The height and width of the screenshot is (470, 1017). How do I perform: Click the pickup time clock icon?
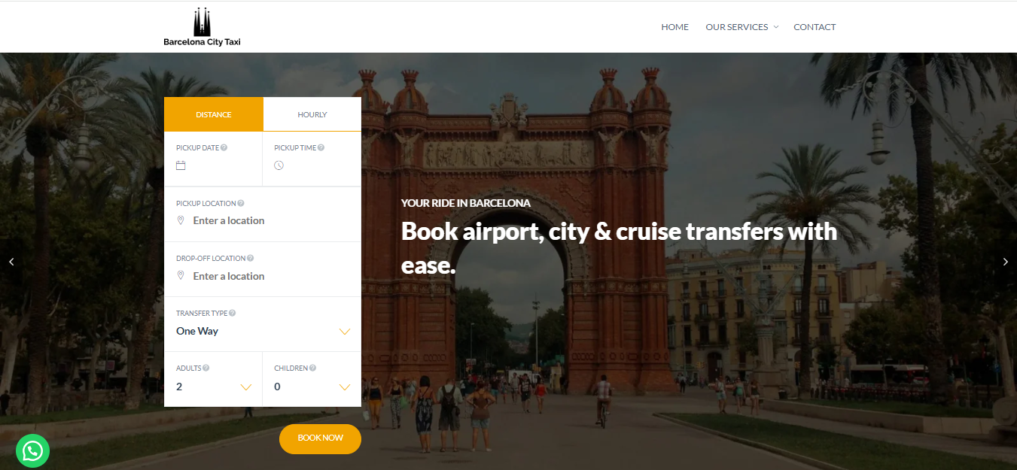coord(279,165)
